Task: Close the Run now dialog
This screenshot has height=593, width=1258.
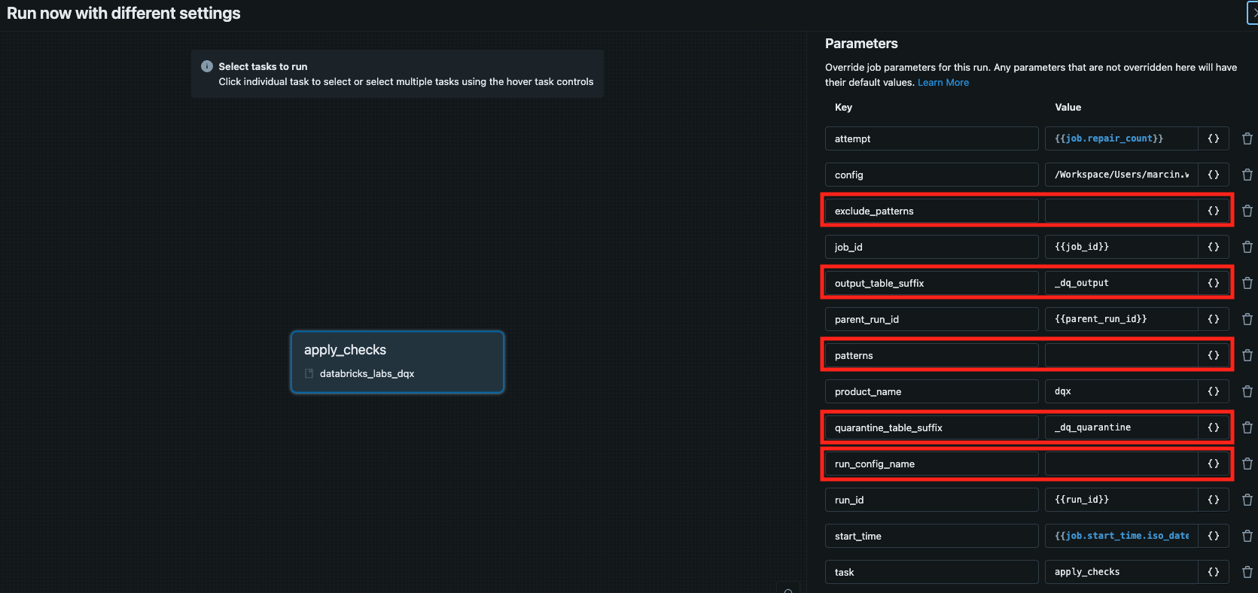Action: tap(1253, 13)
